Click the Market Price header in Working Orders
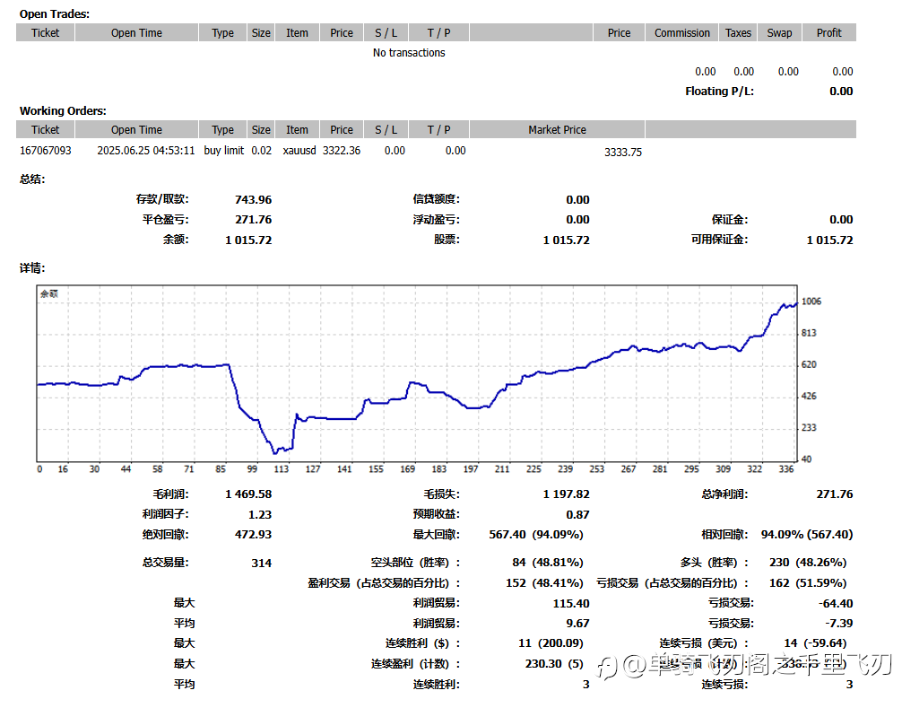Viewport: 902px width, 708px height. [557, 130]
